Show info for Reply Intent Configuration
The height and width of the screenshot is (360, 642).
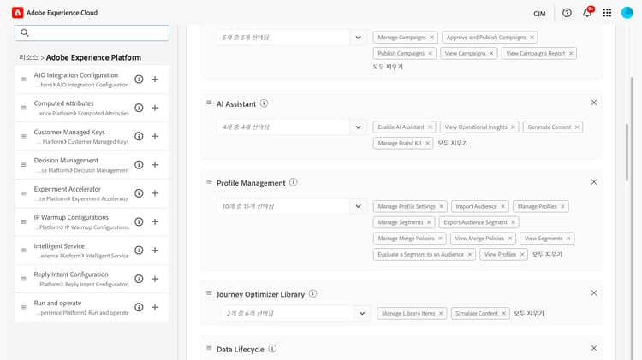[x=139, y=279]
